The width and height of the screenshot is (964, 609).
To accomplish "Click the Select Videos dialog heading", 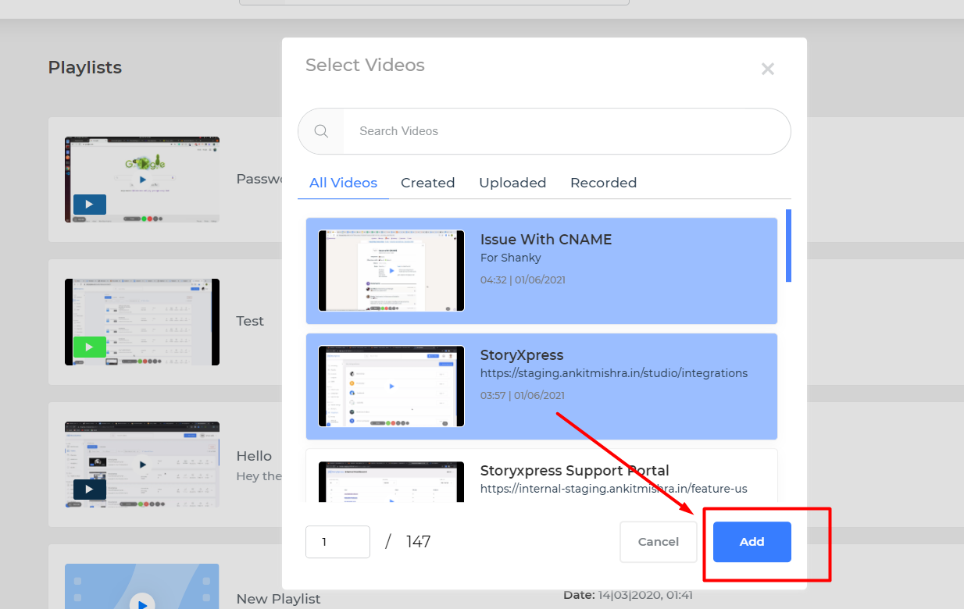I will (x=365, y=65).
